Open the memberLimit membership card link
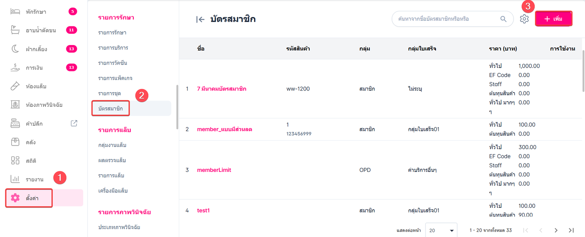Viewport: 585px width, 237px height. (214, 170)
